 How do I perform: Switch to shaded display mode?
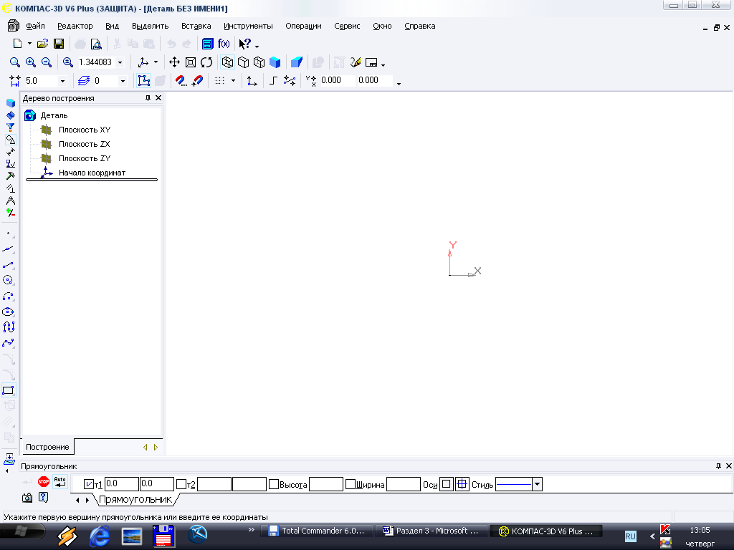point(275,62)
